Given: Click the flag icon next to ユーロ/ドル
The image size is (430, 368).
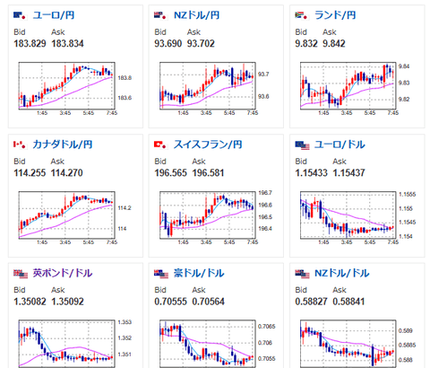Looking at the screenshot, I should [302, 145].
